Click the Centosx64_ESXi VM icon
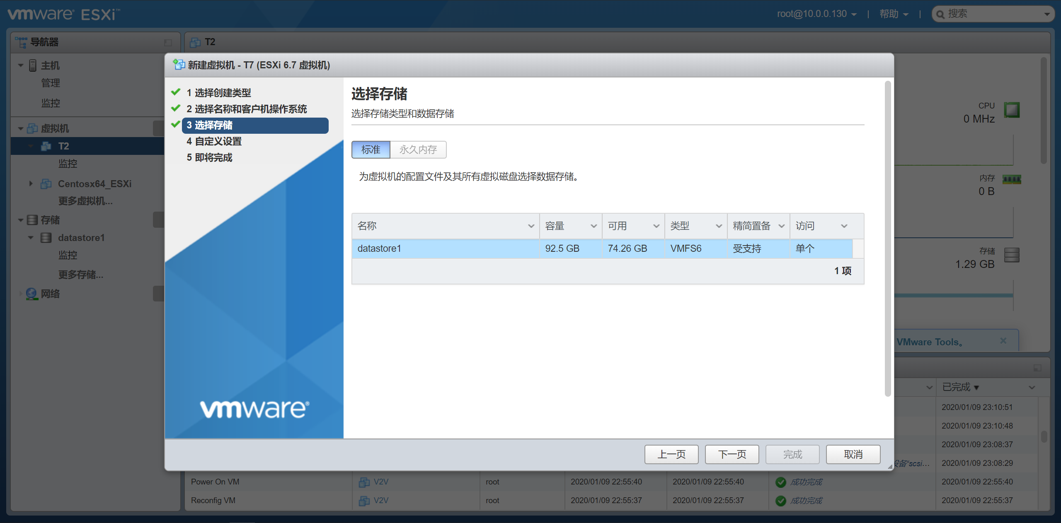The width and height of the screenshot is (1061, 523). [x=46, y=183]
